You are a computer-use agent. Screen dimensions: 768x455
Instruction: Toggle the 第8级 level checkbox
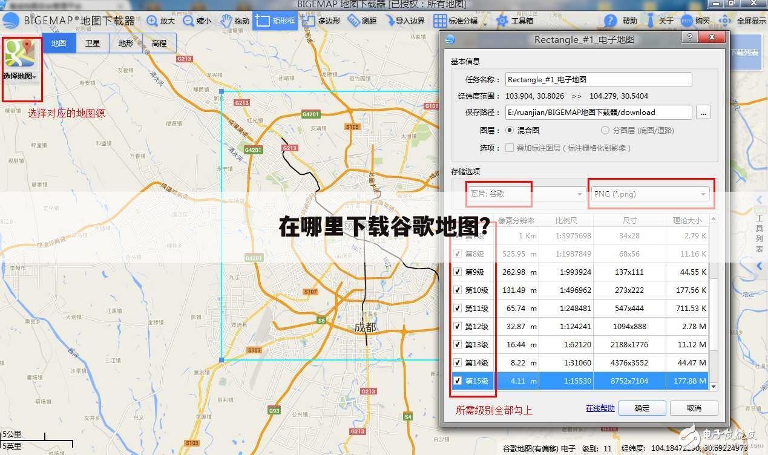(x=458, y=254)
